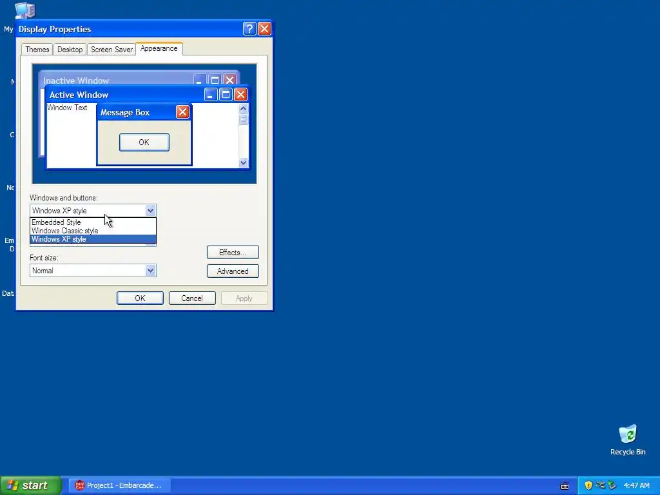Open the Start menu
660x495 pixels.
[x=30, y=485]
